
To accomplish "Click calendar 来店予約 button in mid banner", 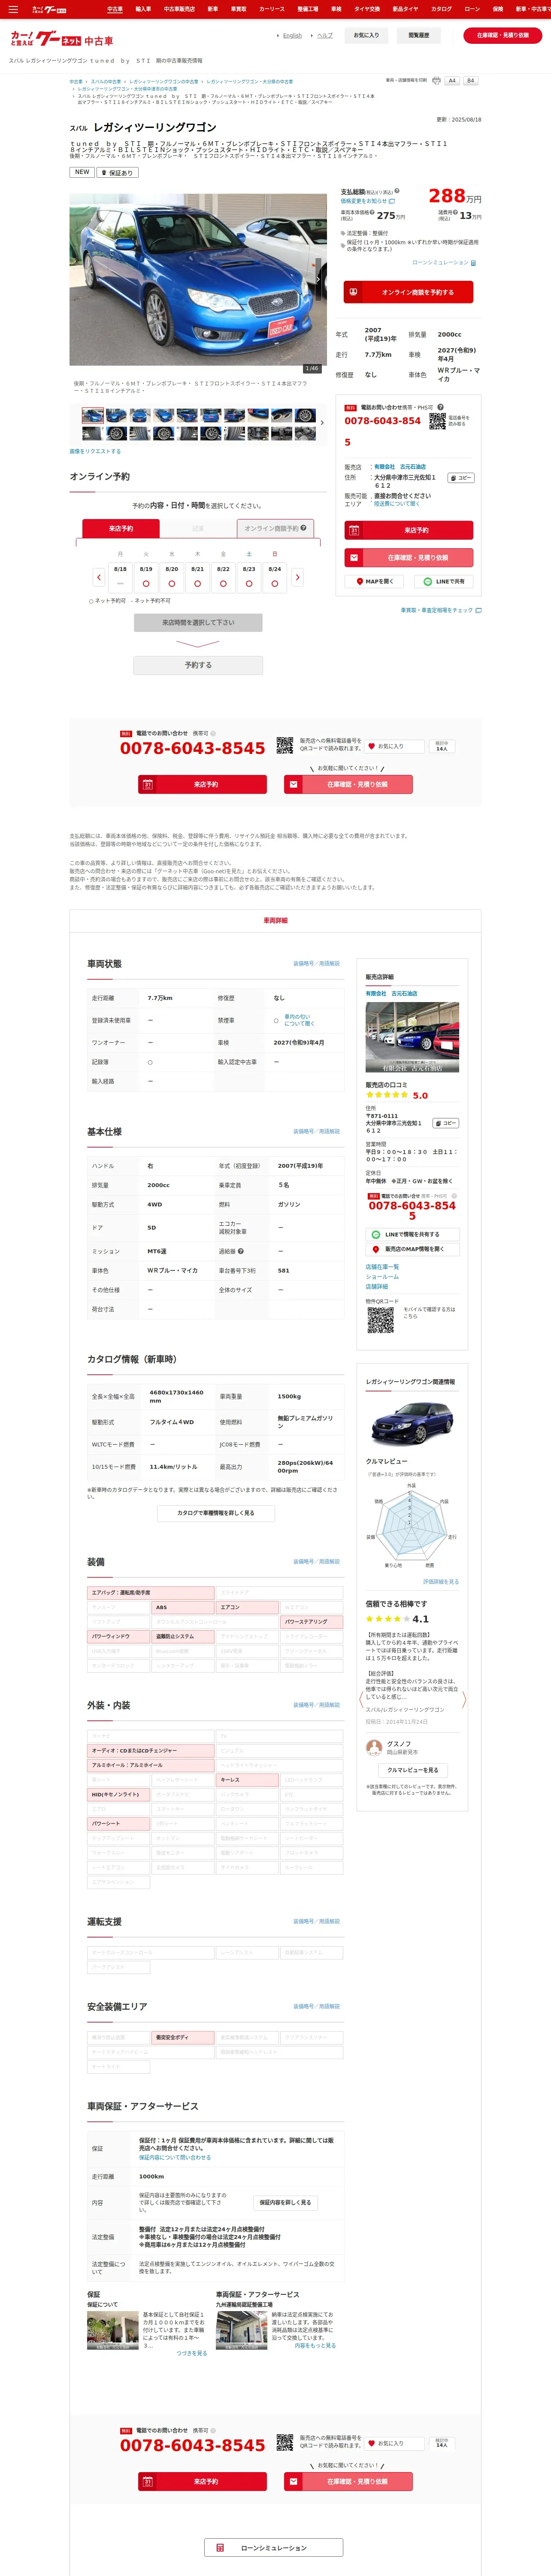I will point(203,785).
